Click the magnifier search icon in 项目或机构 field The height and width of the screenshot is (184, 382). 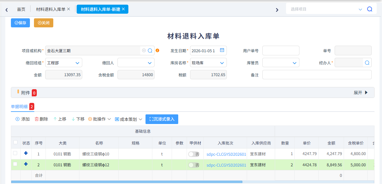pyautogui.click(x=150, y=50)
